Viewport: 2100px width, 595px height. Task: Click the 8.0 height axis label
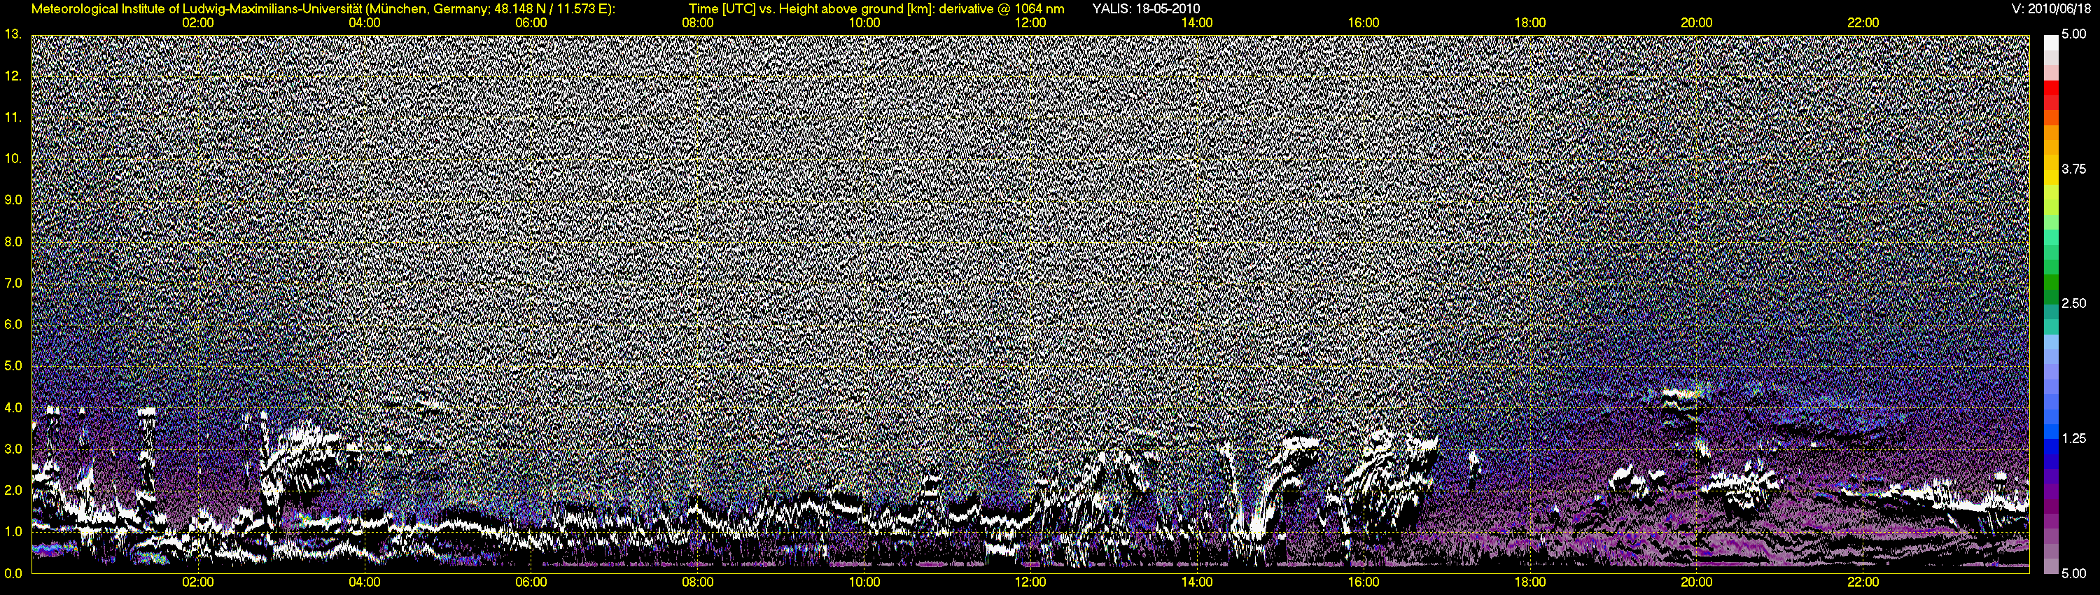(12, 241)
